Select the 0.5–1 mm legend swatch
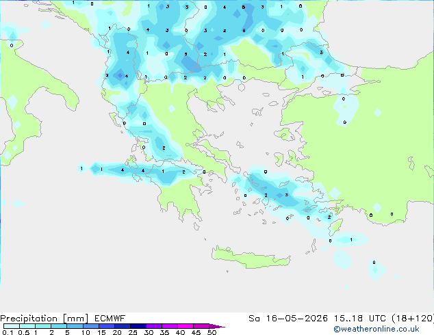 27,326
